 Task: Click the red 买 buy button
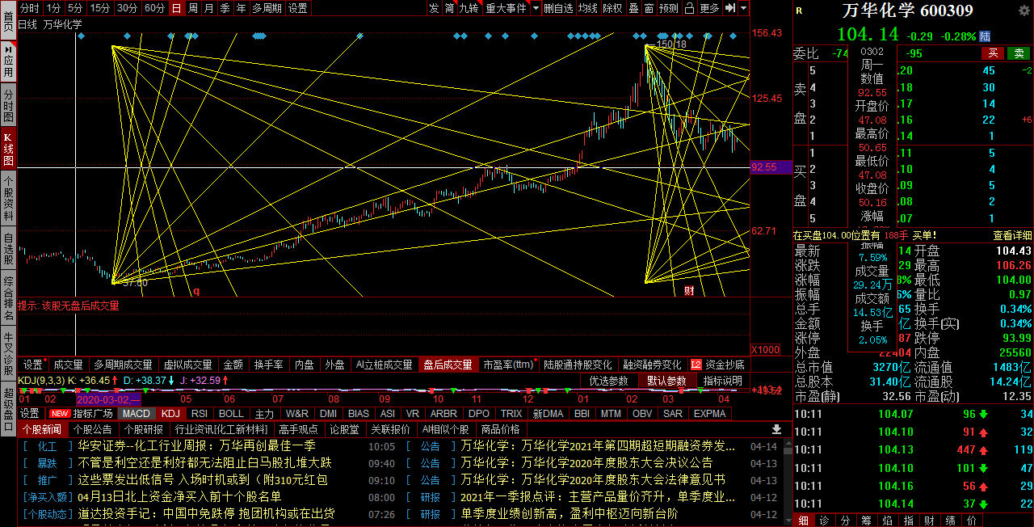[993, 53]
